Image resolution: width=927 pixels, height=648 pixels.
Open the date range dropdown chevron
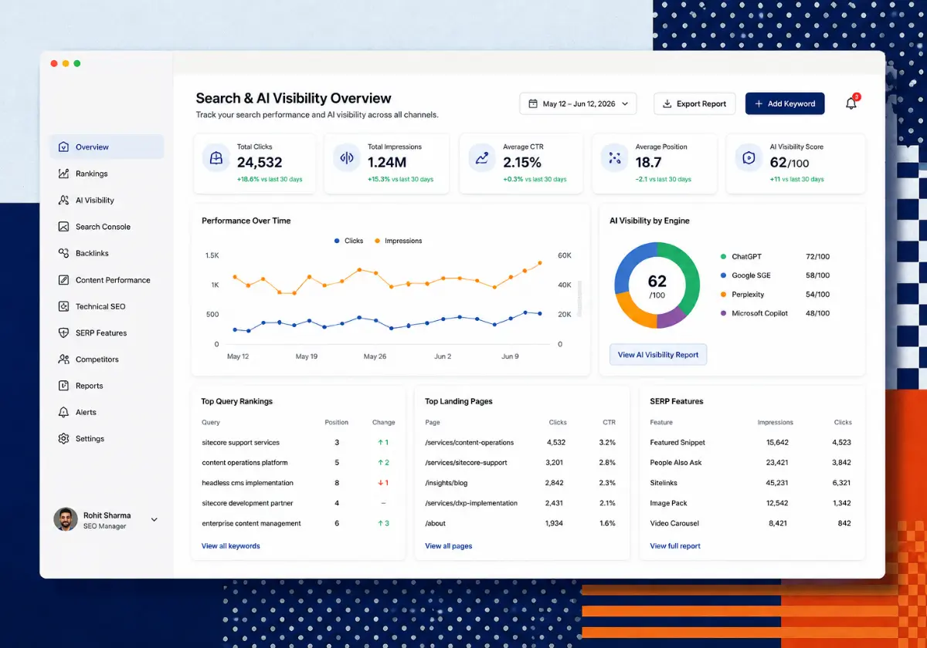pos(625,103)
